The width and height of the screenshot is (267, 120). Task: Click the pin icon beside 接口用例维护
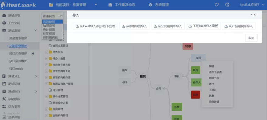[x=33, y=53]
